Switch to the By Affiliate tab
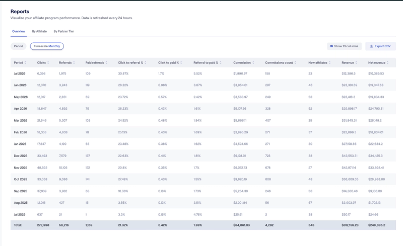This screenshot has height=246, width=403. point(39,31)
